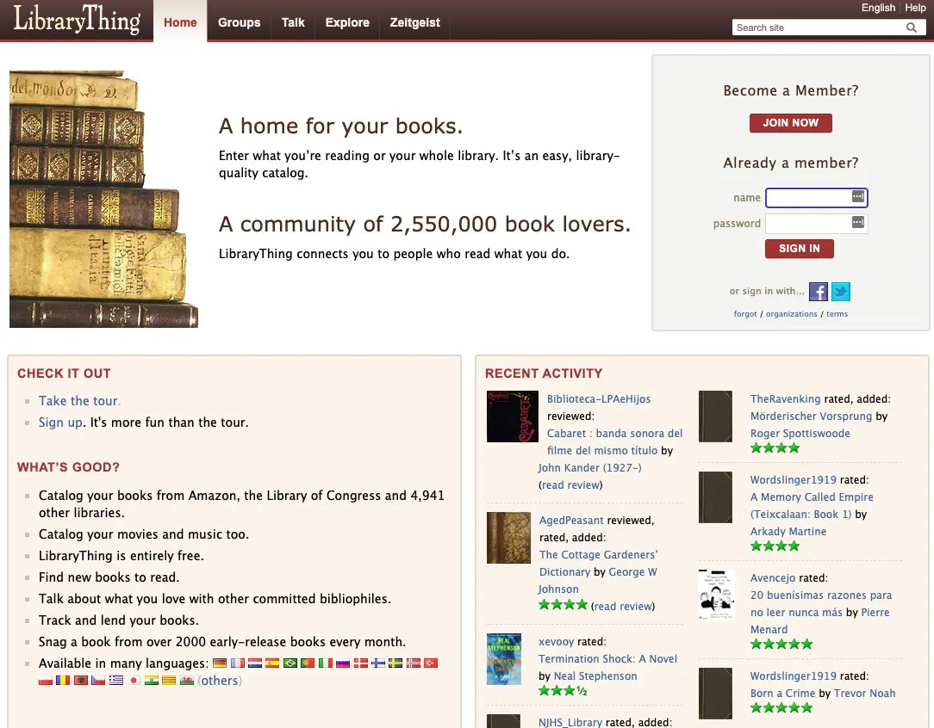Sign in with the Twitter icon
934x728 pixels.
click(x=840, y=291)
